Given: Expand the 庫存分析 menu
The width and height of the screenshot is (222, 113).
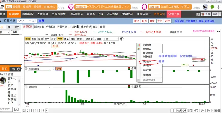Looking at the screenshot, I should (x=144, y=14).
